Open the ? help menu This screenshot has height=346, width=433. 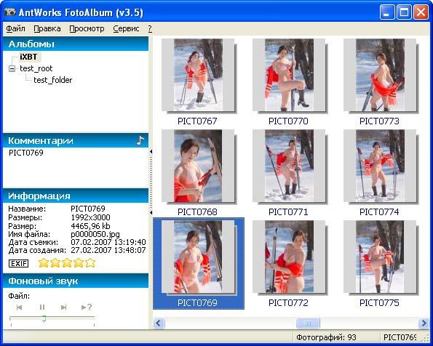tap(150, 28)
